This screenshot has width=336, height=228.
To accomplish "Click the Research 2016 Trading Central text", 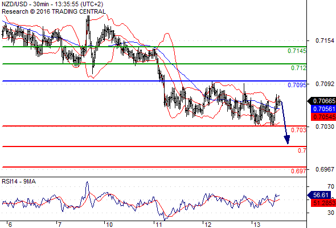I will 54,11.
